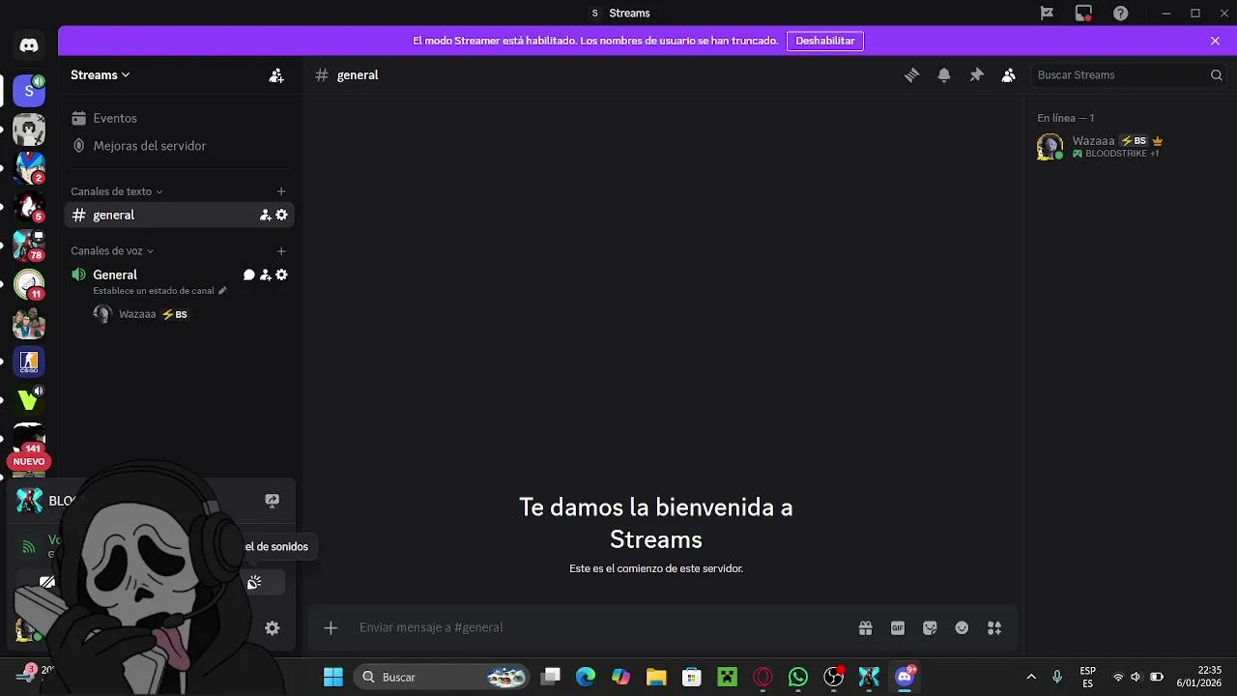
Task: Create invite for general text channel
Action: (x=265, y=216)
